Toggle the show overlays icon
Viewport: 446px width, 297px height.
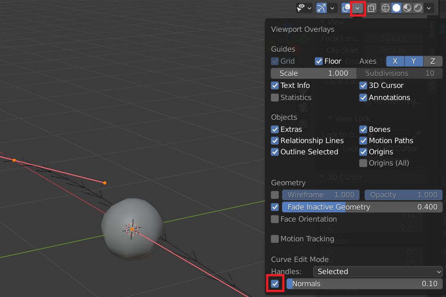click(x=346, y=8)
